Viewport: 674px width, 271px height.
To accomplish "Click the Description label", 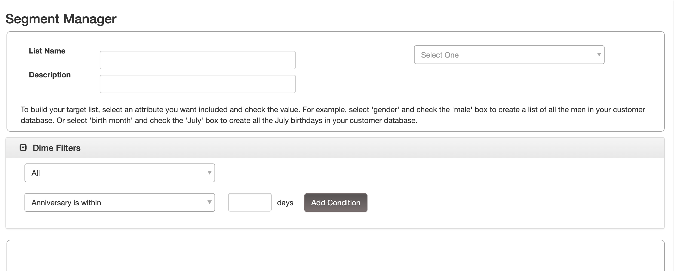I will (x=50, y=75).
